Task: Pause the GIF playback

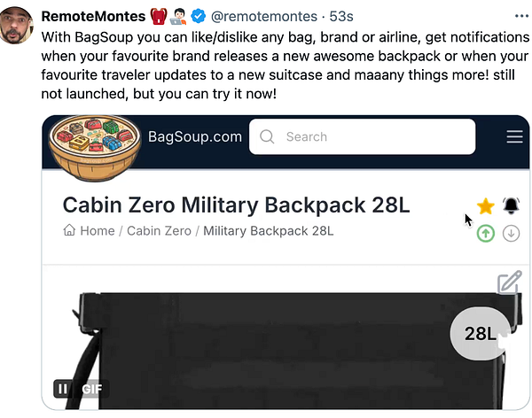Action: pos(62,389)
